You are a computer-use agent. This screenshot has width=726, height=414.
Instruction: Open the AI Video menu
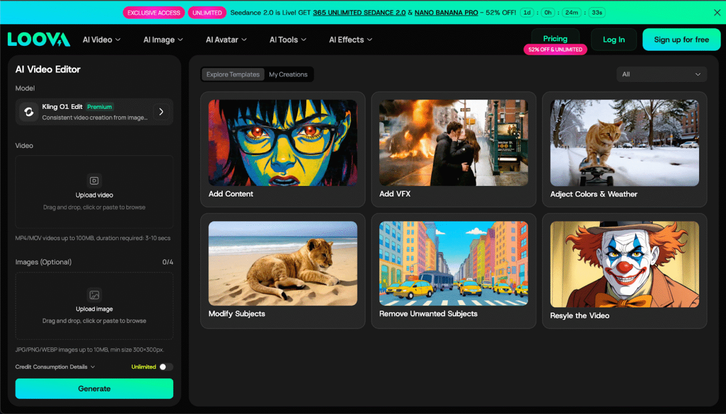[x=101, y=40]
